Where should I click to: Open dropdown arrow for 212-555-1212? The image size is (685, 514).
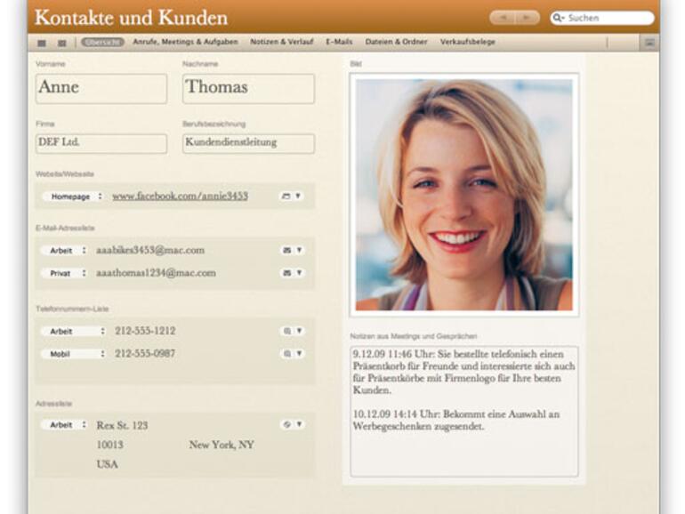coord(299,331)
